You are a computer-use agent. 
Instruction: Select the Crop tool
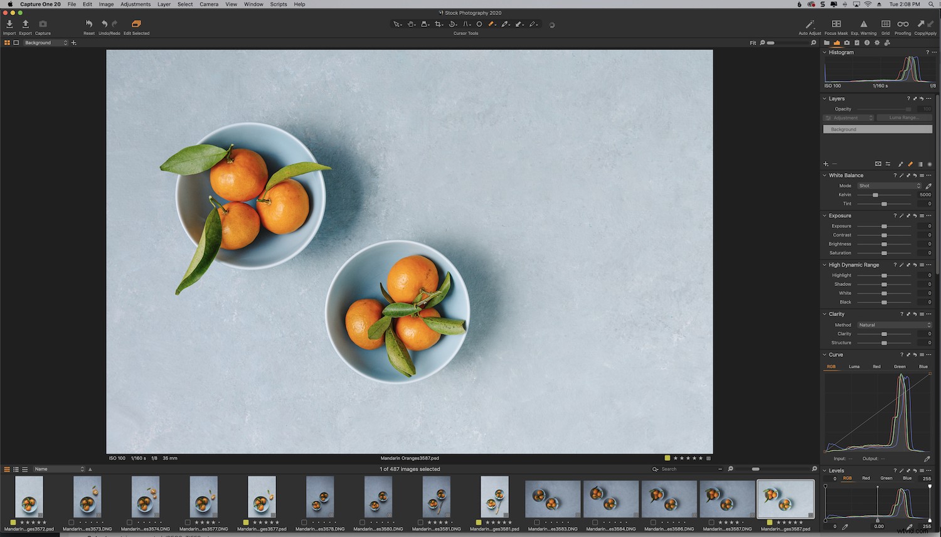click(x=439, y=24)
